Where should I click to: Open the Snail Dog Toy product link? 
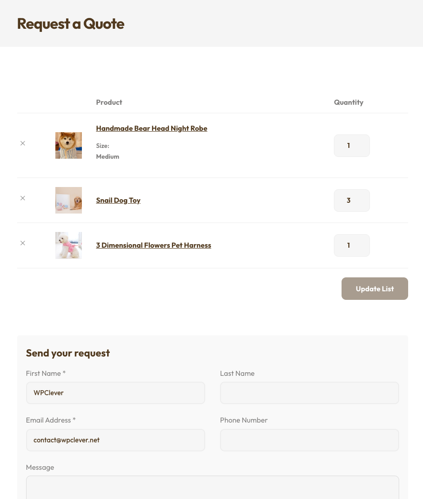(x=118, y=200)
